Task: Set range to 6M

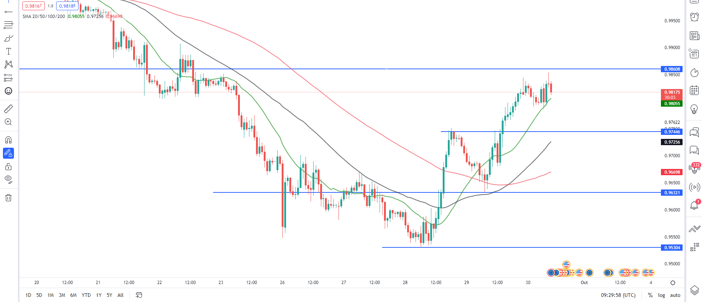Action: tap(73, 295)
